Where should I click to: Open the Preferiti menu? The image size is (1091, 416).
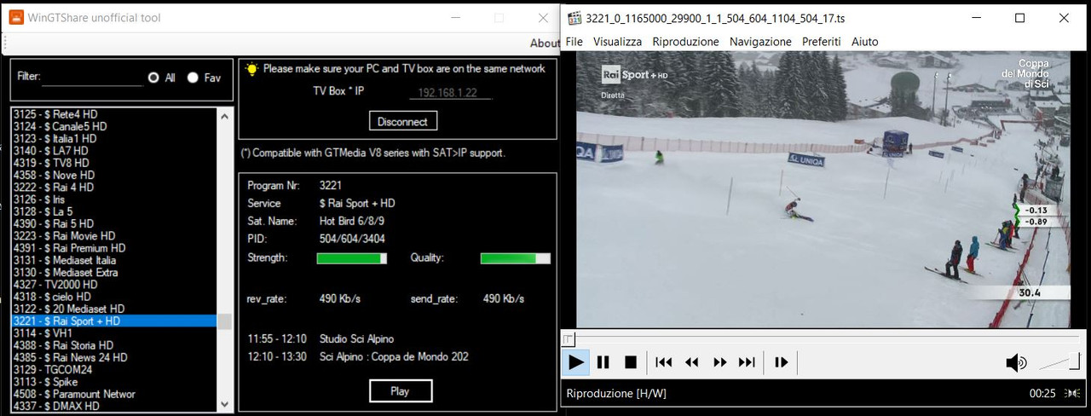[821, 41]
